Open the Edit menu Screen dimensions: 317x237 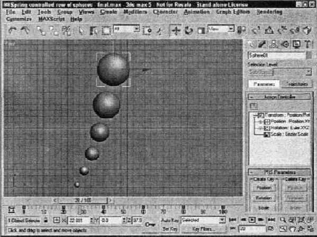26,12
